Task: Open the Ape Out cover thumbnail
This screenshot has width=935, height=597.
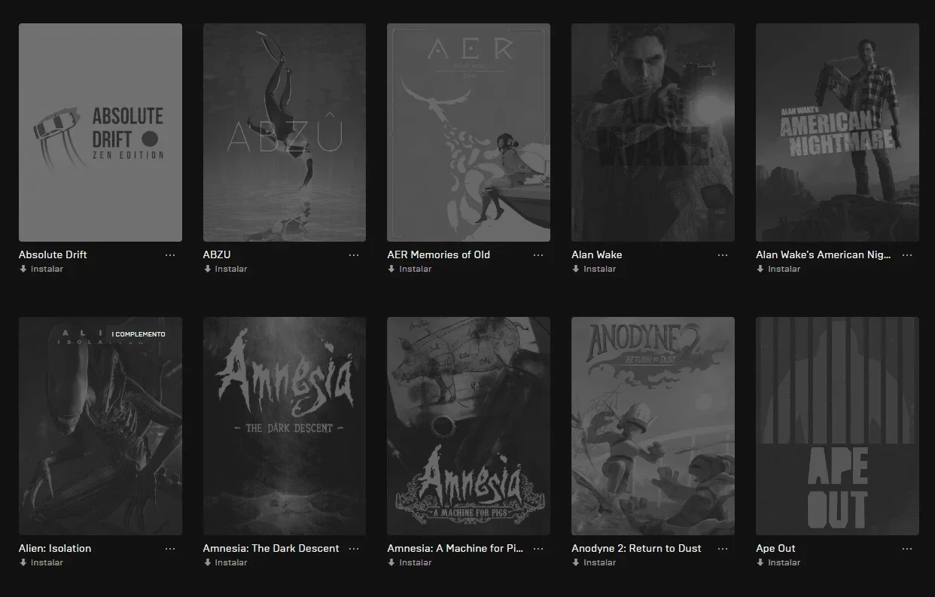Action: [x=837, y=426]
